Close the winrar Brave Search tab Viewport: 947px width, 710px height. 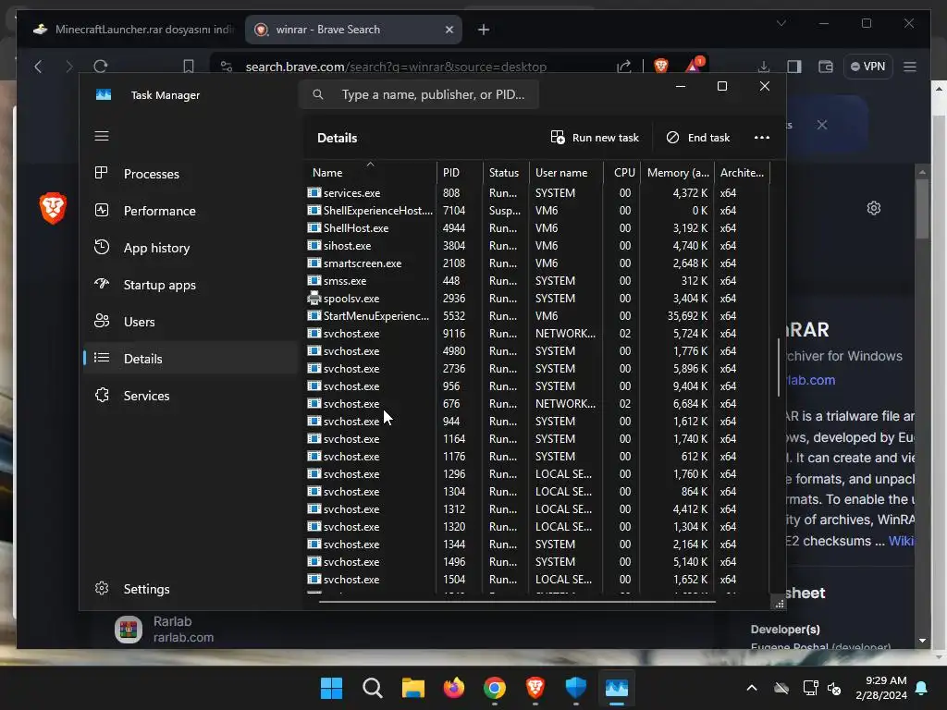click(x=449, y=30)
